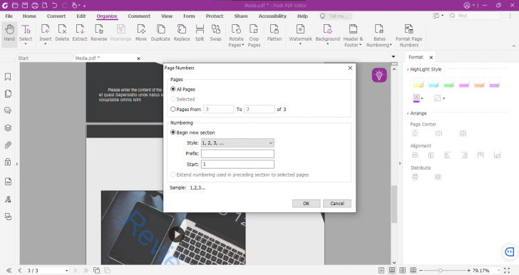Toggle continuous page view in status bar

[x=392, y=270]
